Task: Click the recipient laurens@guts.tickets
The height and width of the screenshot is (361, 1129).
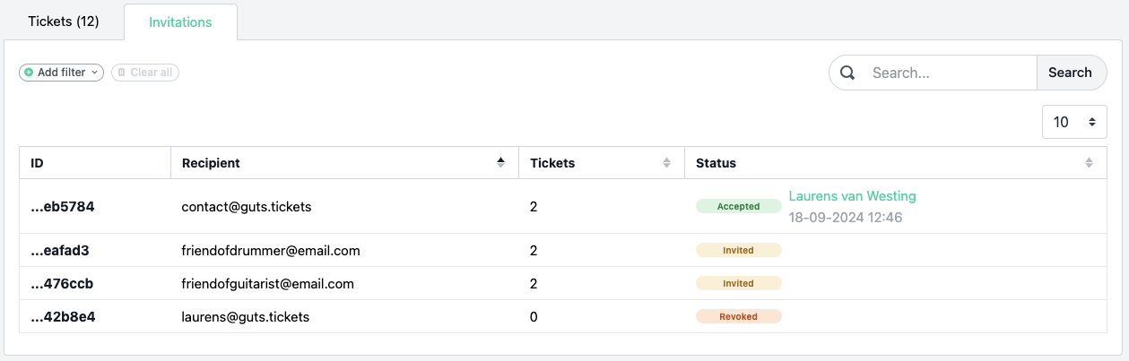Action: pos(248,316)
